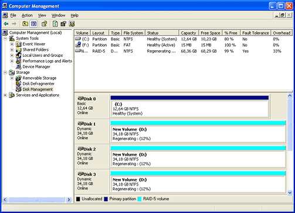Select the Event Viewer icon

tap(18, 44)
